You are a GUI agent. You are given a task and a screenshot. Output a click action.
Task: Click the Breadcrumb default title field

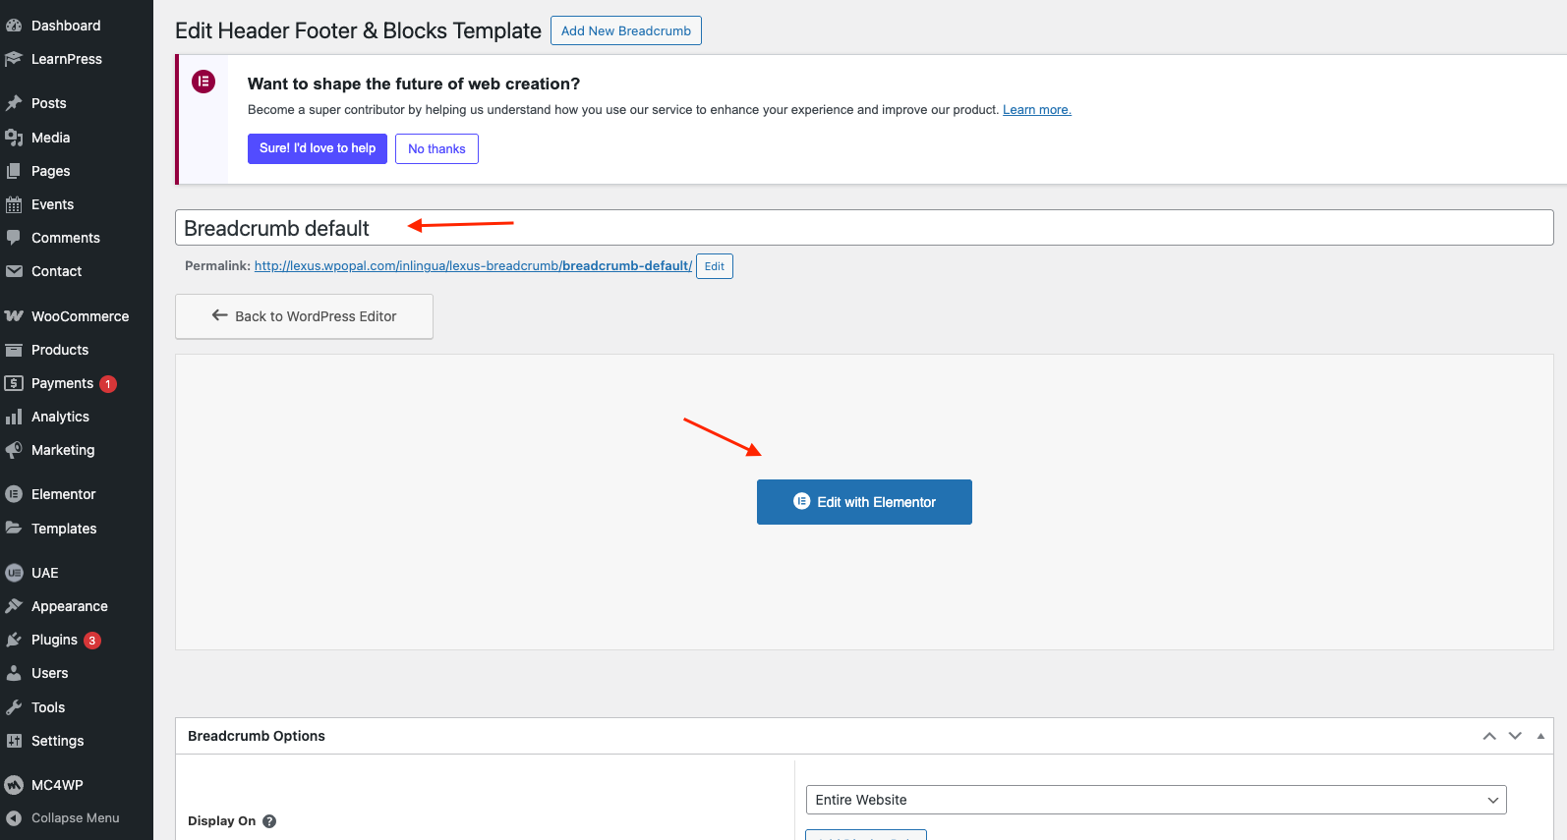(x=863, y=228)
